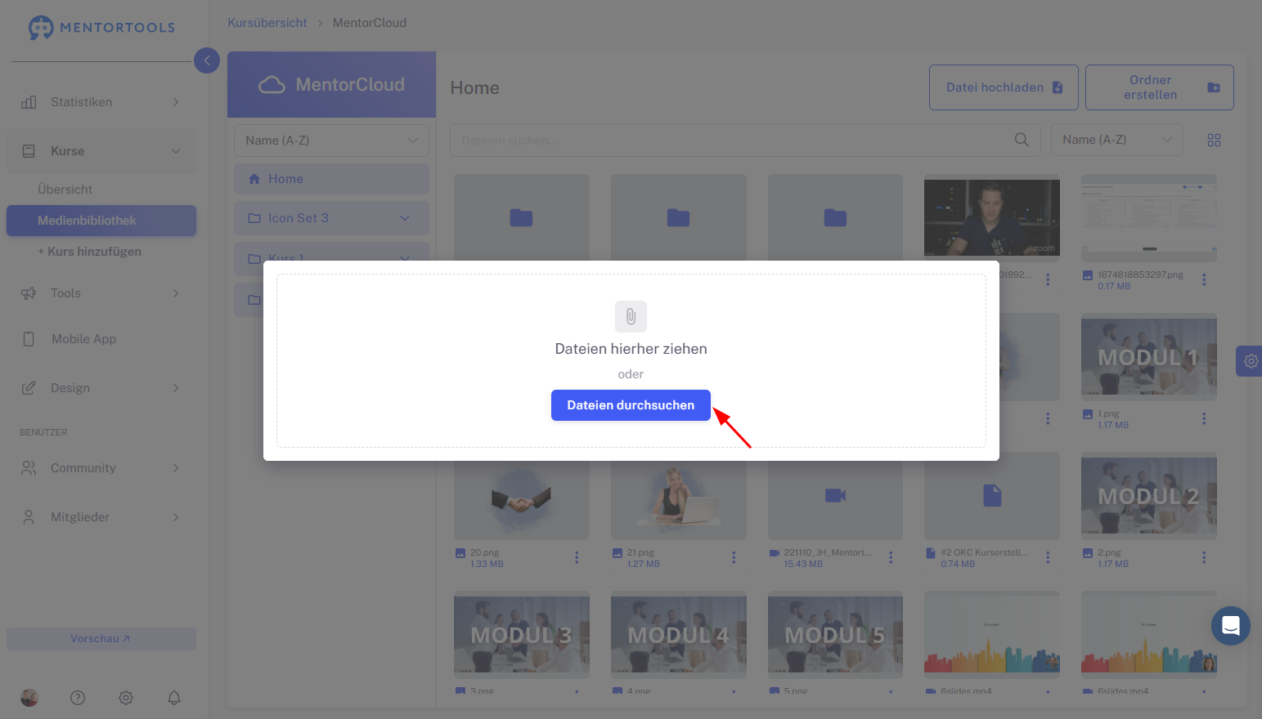The image size is (1262, 719).
Task: Click the file name 221110_JH_Mentort...
Action: (828, 552)
